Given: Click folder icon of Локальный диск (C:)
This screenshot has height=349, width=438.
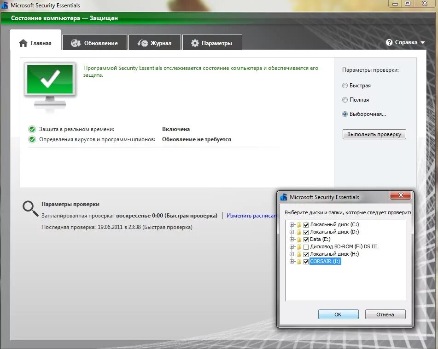Looking at the screenshot, I should (x=299, y=224).
